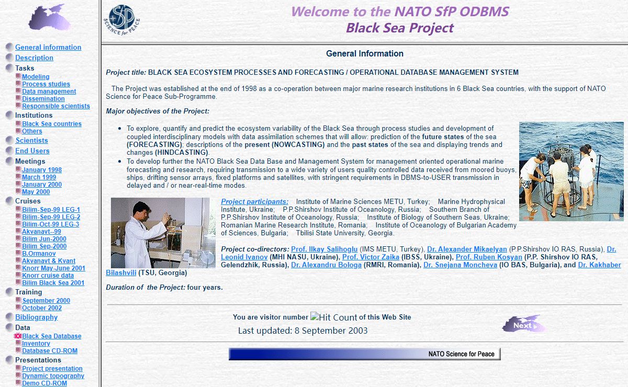
Task: Click bullet icon beside General information
Action: click(x=9, y=47)
